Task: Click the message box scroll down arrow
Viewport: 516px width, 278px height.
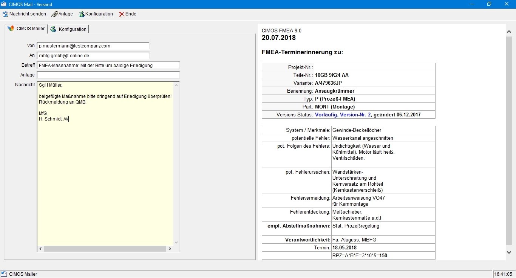Action: [x=176, y=243]
